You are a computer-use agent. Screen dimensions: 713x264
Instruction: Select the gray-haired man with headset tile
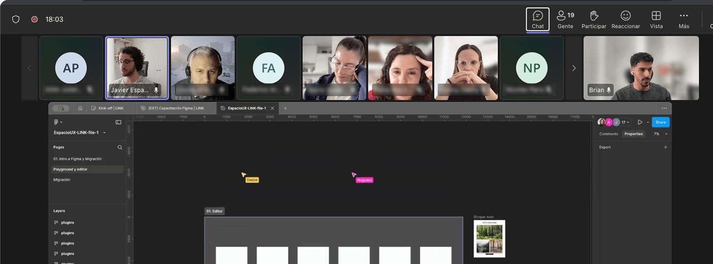click(x=203, y=68)
